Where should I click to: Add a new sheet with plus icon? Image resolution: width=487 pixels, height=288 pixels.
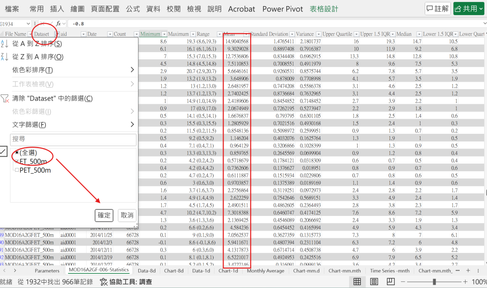(x=468, y=270)
